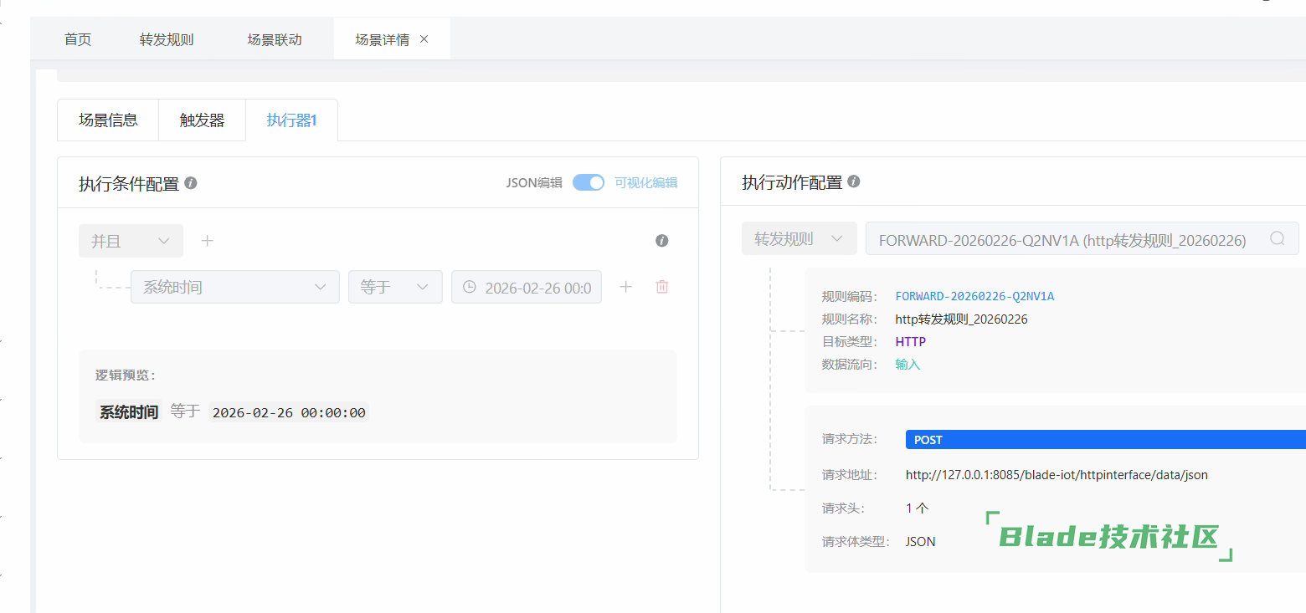Click the info icon beside 执行条件配置 title

click(x=191, y=182)
